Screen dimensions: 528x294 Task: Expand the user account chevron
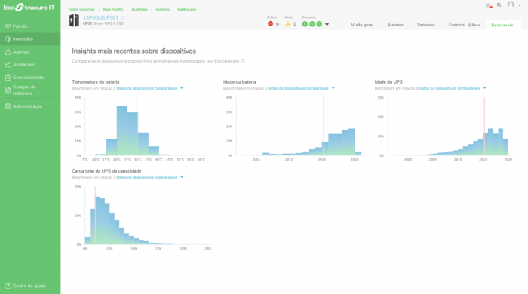(x=519, y=5)
